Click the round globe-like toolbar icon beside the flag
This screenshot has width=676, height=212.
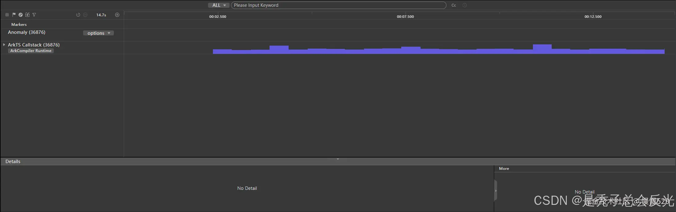pyautogui.click(x=21, y=15)
